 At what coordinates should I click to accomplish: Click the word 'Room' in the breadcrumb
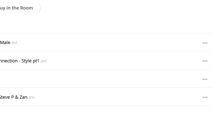[x=26, y=8]
